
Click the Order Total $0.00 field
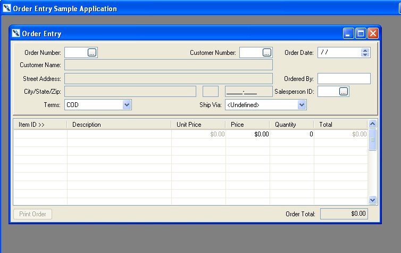pyautogui.click(x=344, y=214)
